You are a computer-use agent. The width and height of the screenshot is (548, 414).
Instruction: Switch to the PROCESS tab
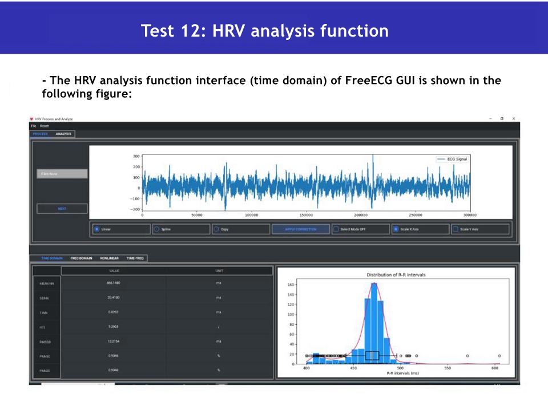(41, 134)
